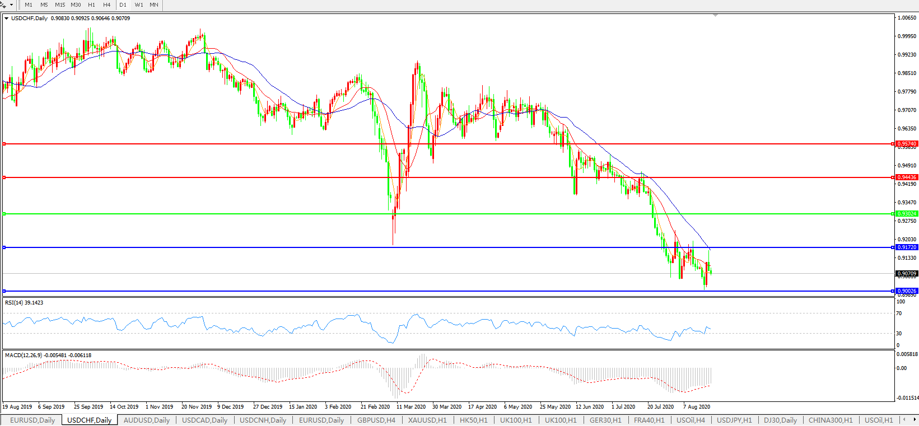This screenshot has height=426, width=919.
Task: Select the W1 weekly timeframe
Action: click(139, 4)
